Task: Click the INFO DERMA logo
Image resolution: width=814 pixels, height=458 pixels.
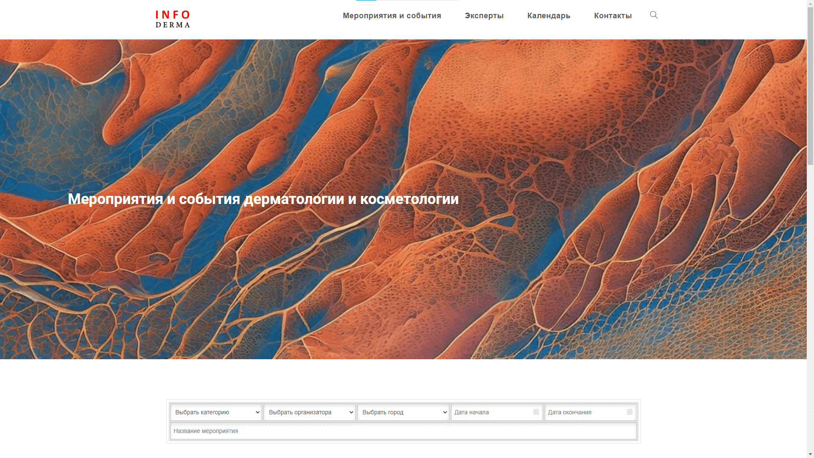Action: [173, 19]
